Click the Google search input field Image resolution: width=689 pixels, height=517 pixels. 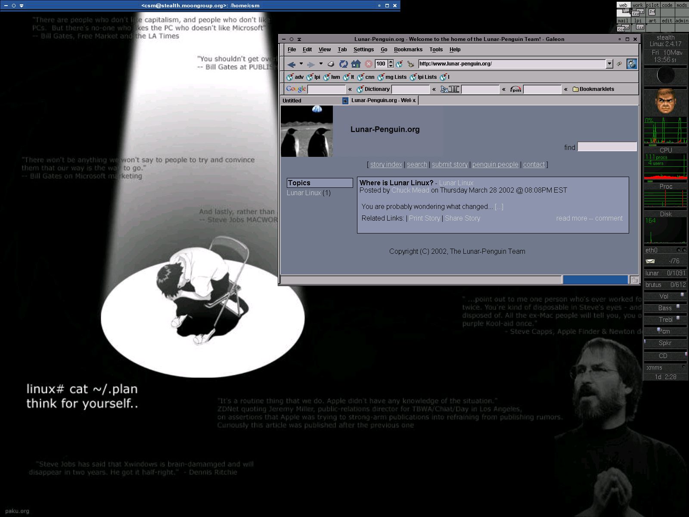pos(326,89)
